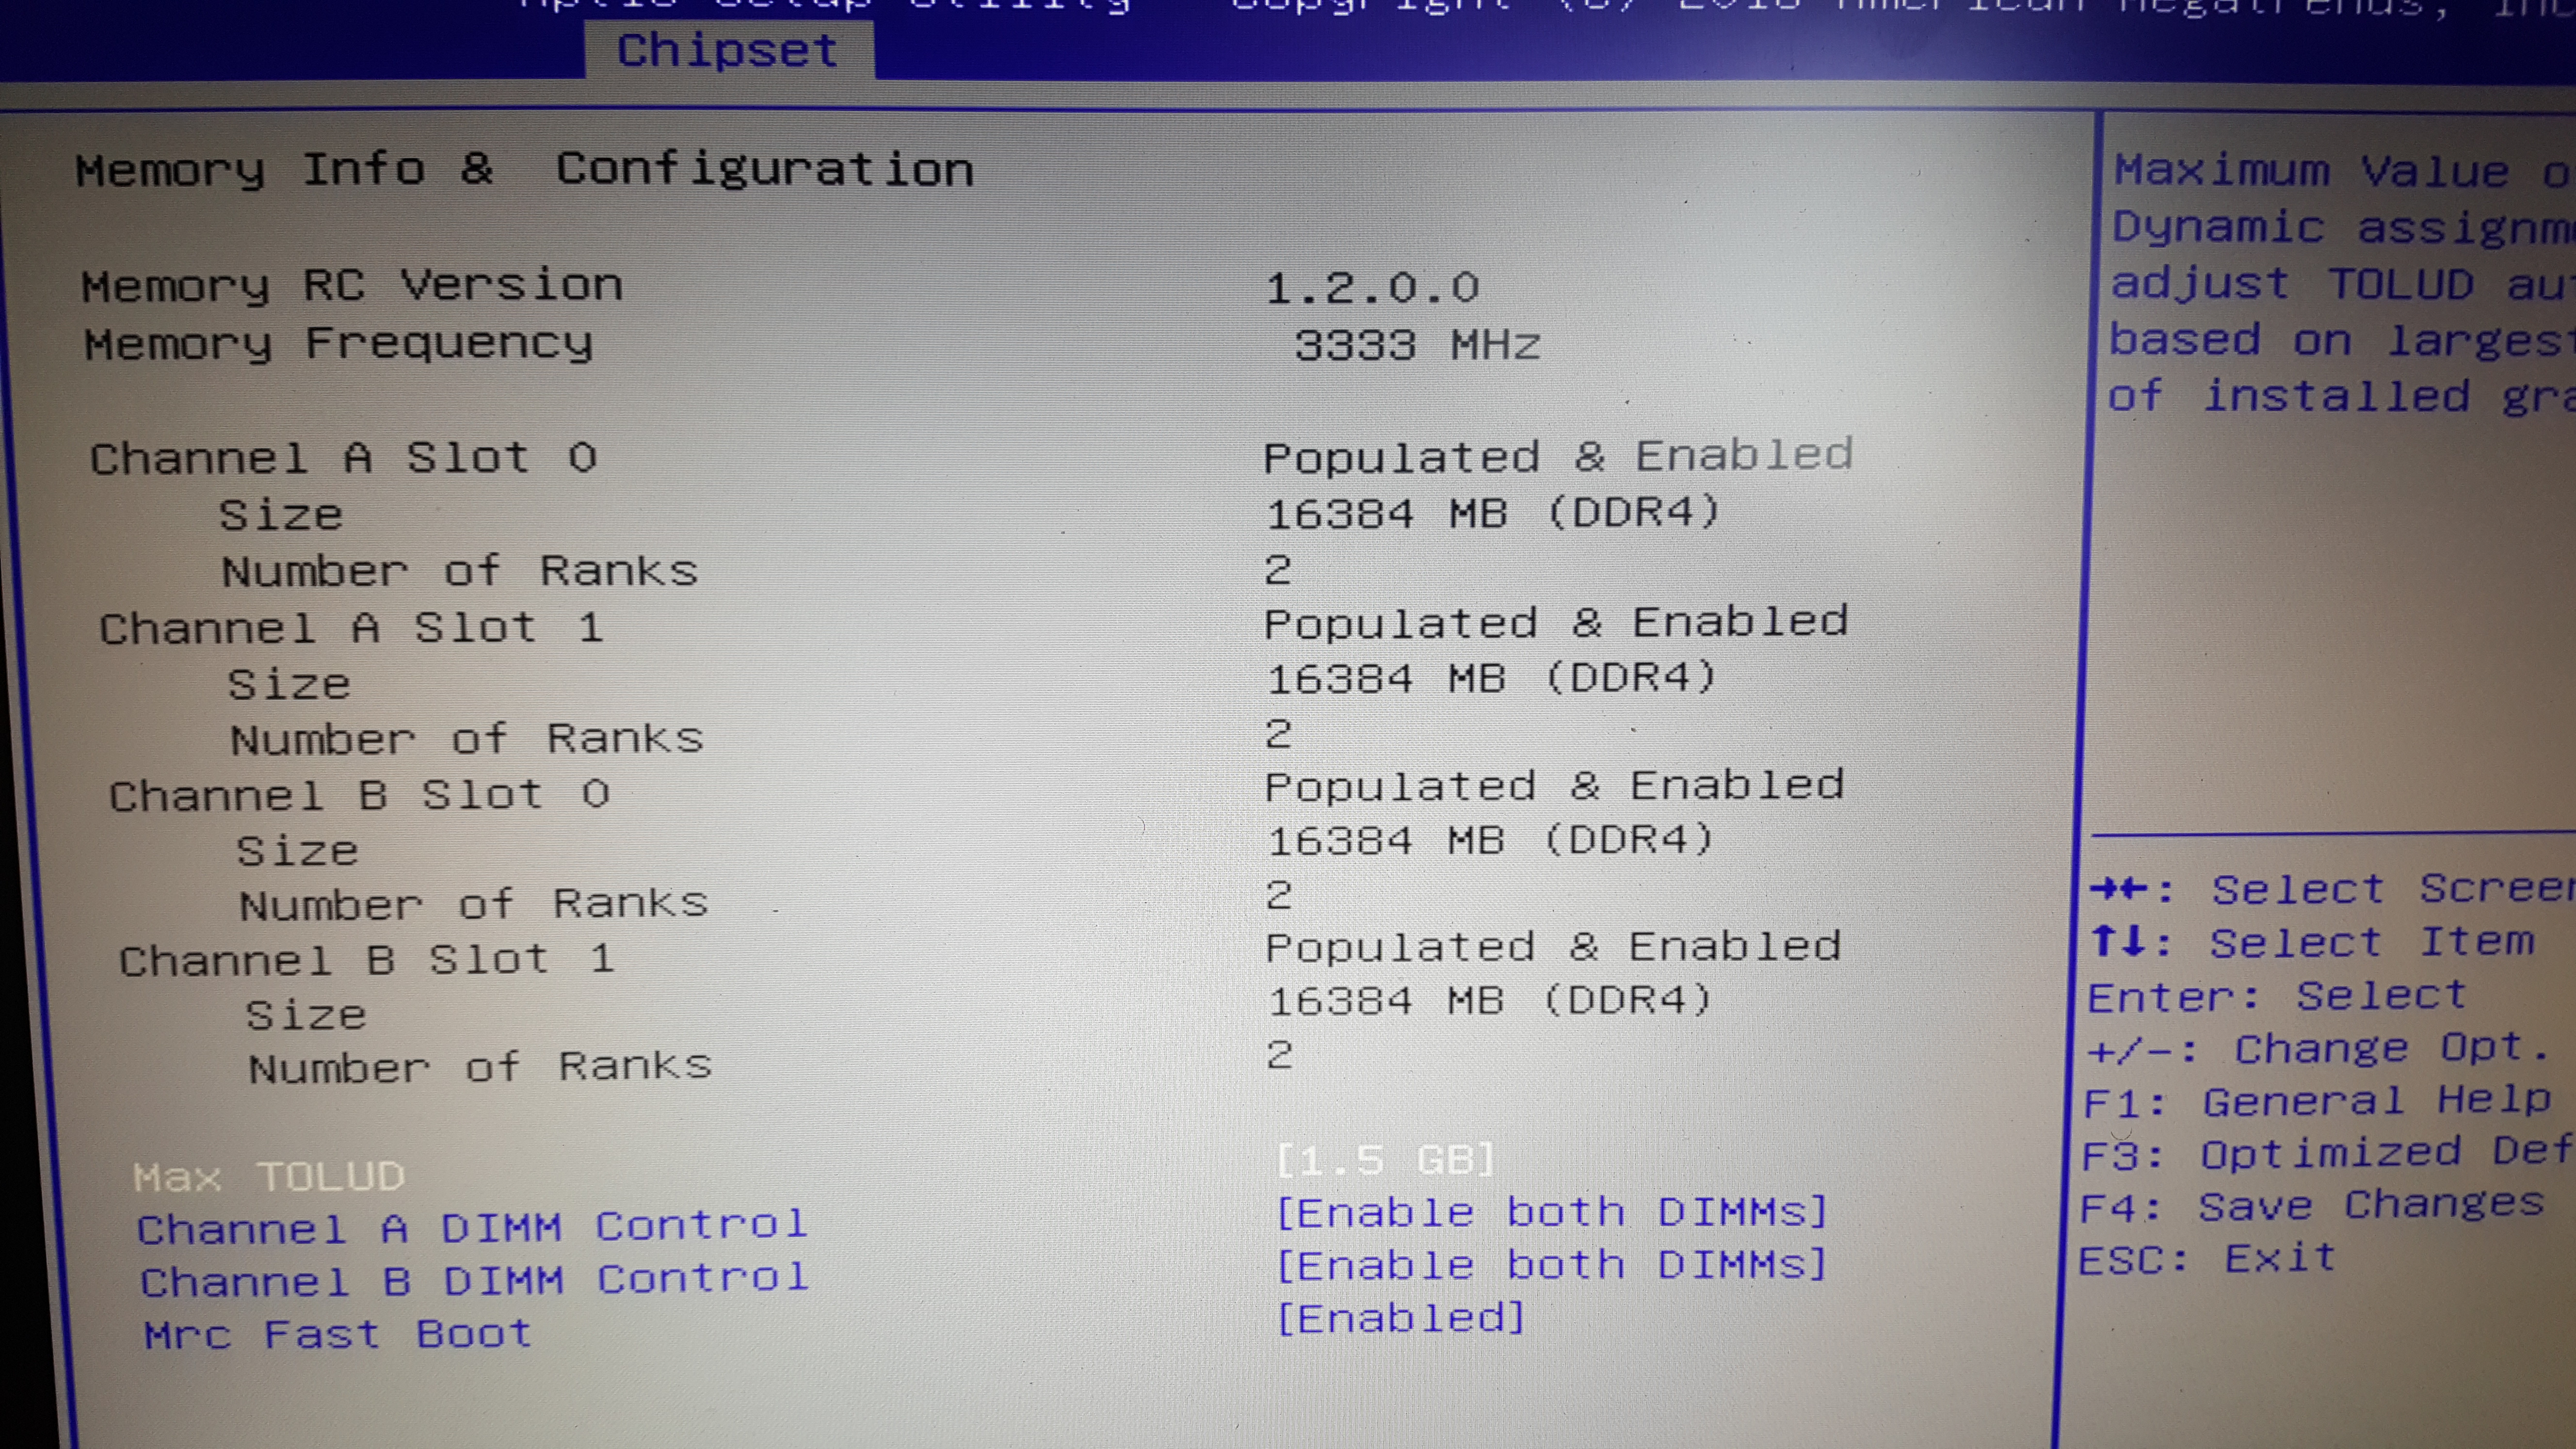Click Channel B Slot 1 size value
The height and width of the screenshot is (1449, 2576).
pos(1489,1001)
